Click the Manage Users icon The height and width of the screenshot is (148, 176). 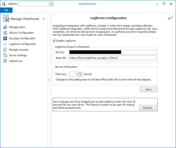click(5, 27)
